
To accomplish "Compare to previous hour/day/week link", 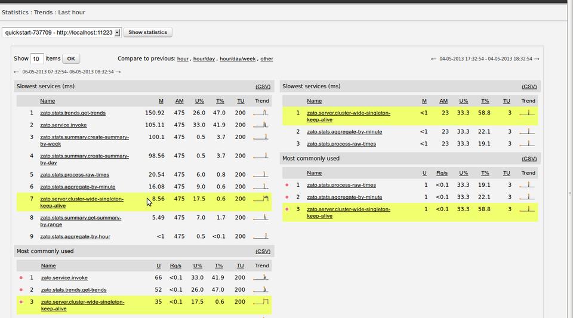I will point(237,59).
